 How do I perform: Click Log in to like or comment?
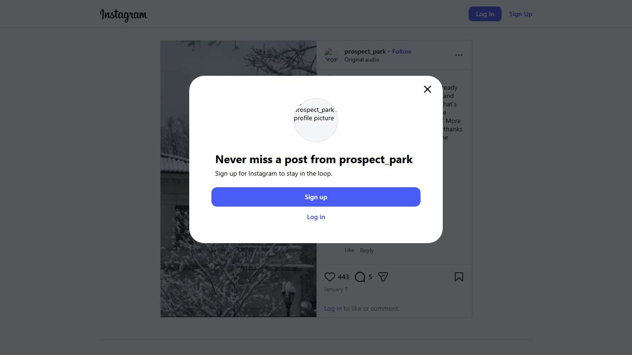coord(333,308)
